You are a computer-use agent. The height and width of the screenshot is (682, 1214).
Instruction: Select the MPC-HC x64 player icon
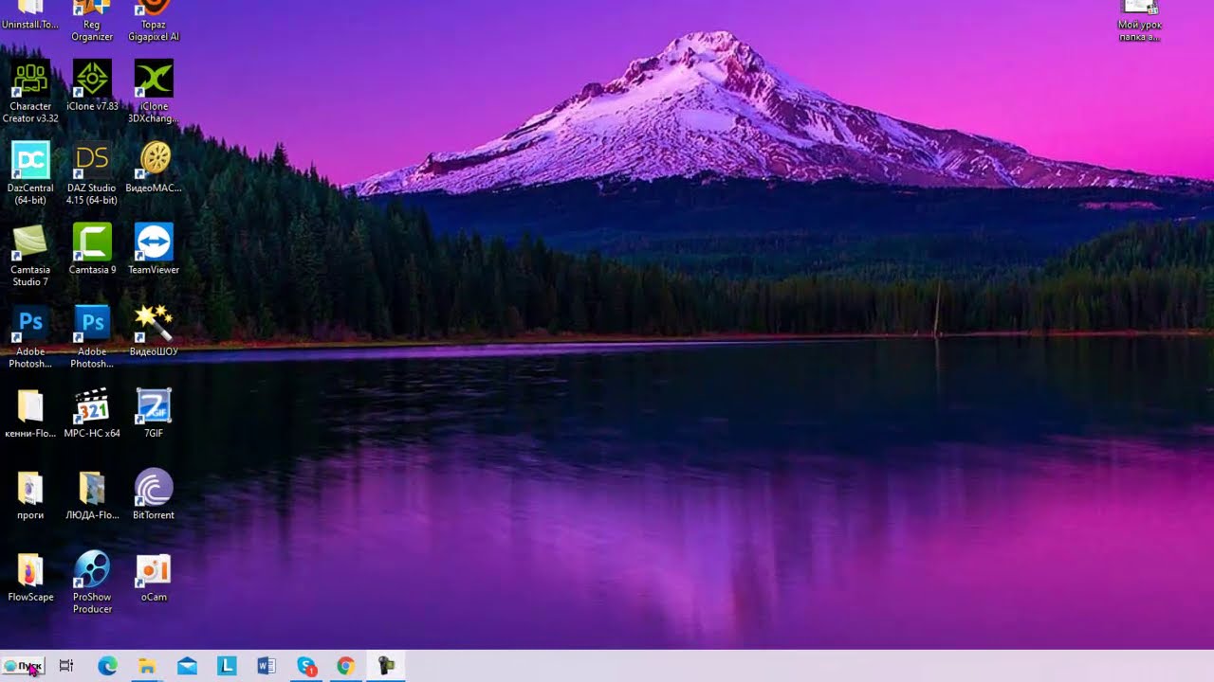pos(92,407)
